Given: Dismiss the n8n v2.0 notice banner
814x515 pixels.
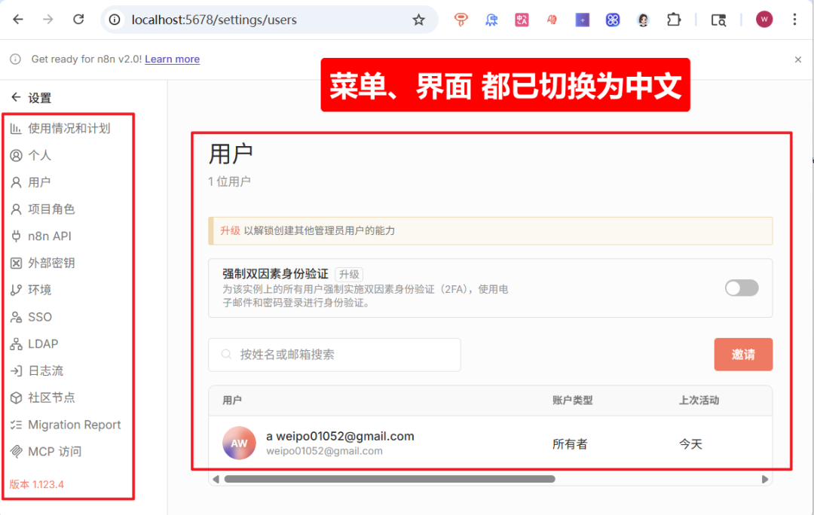Looking at the screenshot, I should 798,59.
